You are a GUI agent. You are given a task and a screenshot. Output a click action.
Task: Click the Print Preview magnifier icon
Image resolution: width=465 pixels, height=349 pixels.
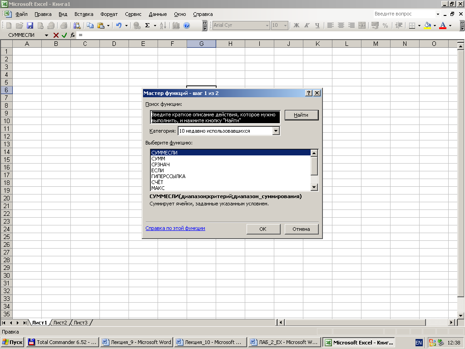click(x=77, y=25)
